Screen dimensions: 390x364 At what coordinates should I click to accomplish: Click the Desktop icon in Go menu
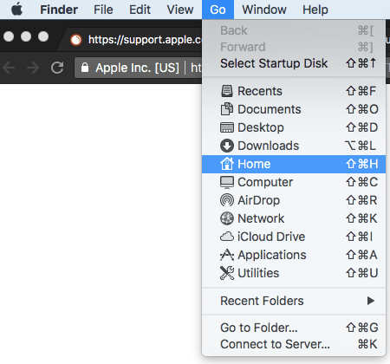coord(227,127)
